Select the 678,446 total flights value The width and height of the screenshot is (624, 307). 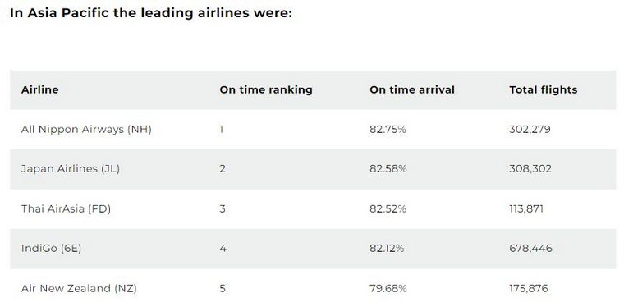point(530,249)
